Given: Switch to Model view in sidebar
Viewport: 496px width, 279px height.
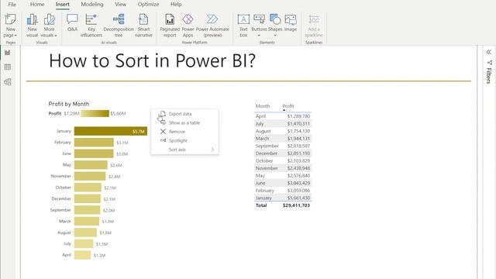Looking at the screenshot, I should tap(8, 82).
